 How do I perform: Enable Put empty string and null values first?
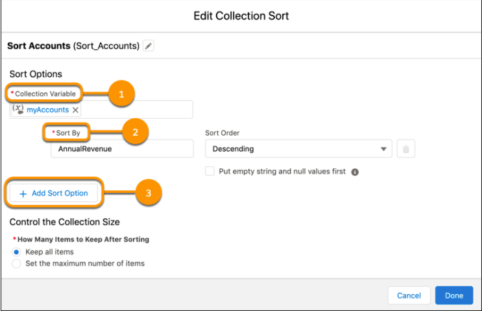(x=210, y=171)
